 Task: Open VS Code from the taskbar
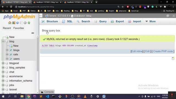47,96
